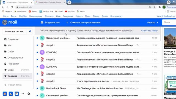Open Спам folder
The width and height of the screenshot is (176, 99).
click(x=11, y=70)
